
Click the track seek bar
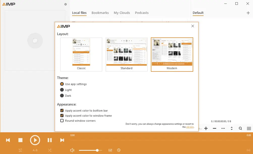(x=160, y=140)
